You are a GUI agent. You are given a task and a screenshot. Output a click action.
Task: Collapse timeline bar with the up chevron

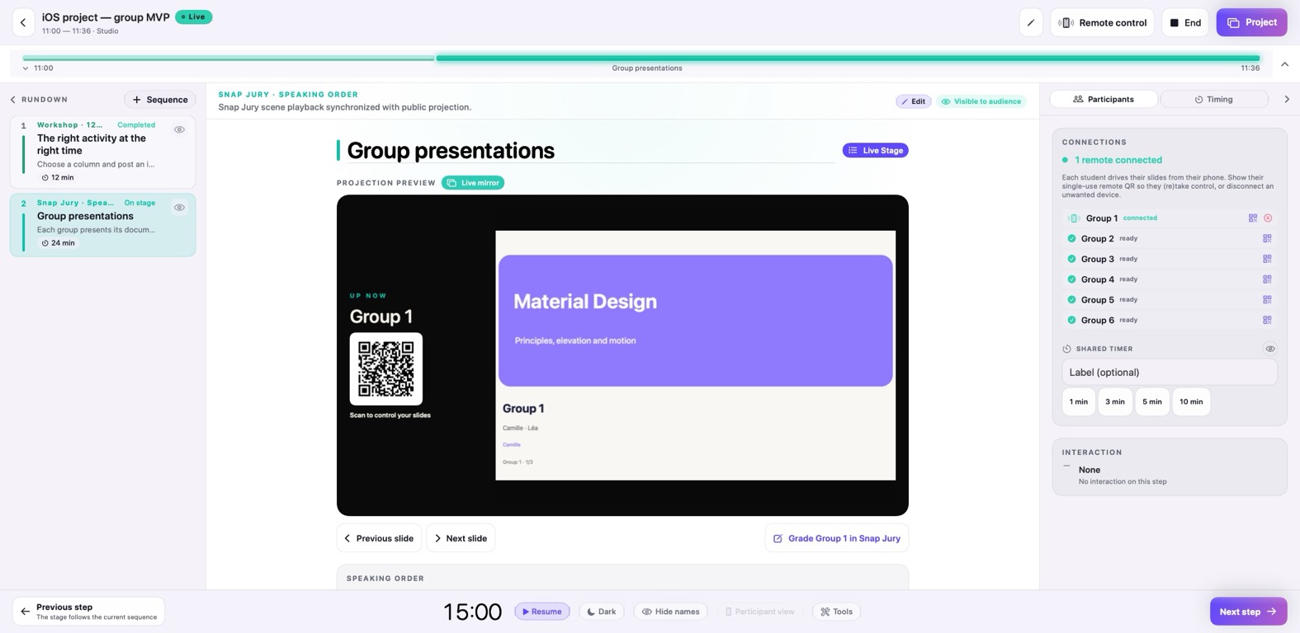click(x=1285, y=64)
